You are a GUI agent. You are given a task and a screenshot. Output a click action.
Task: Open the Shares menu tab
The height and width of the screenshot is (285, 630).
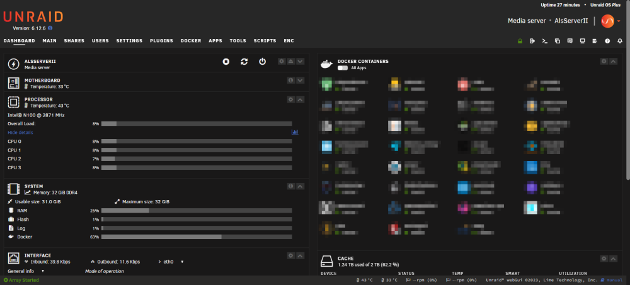[x=74, y=41]
